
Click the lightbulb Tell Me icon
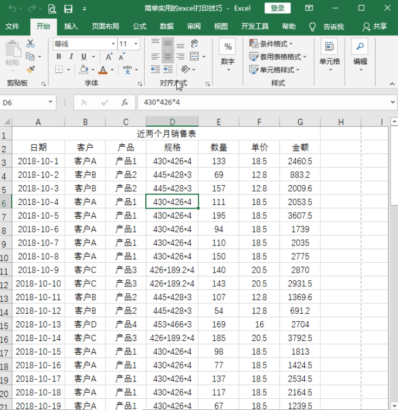tap(312, 27)
